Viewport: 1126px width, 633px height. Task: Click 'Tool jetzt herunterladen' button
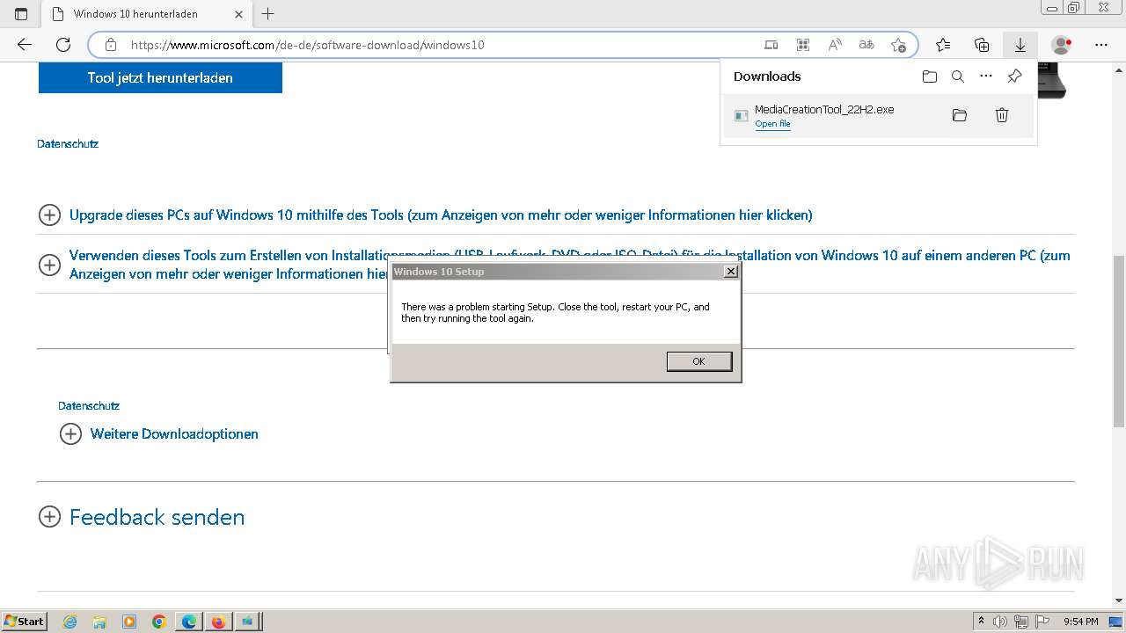[160, 77]
